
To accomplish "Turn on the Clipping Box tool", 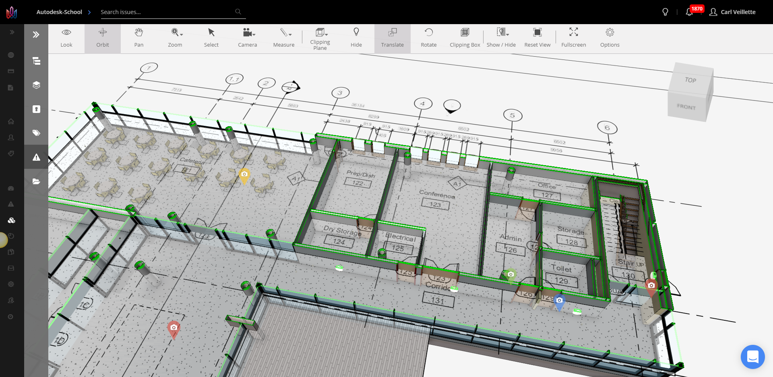I will 465,38.
